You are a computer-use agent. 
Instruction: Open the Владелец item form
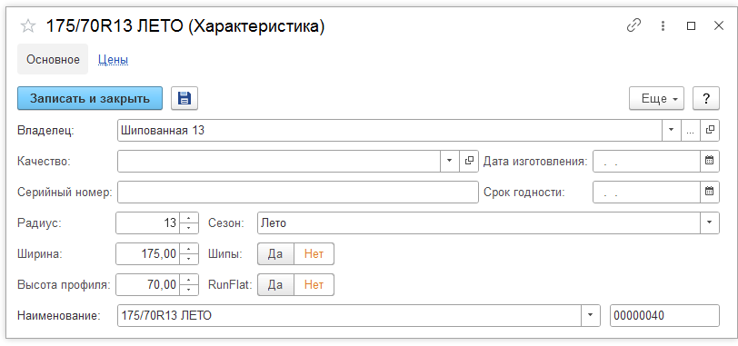[710, 130]
